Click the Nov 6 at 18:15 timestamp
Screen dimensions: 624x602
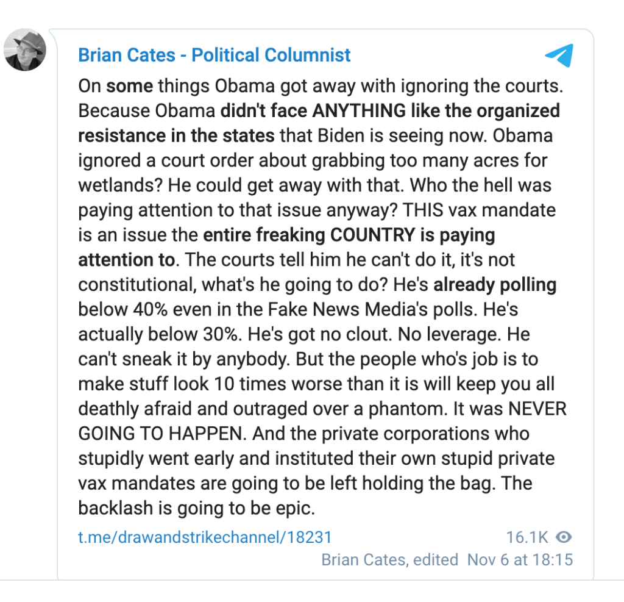pyautogui.click(x=520, y=560)
